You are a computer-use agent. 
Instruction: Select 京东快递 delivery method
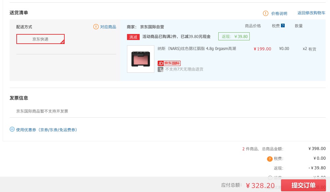(x=40, y=39)
